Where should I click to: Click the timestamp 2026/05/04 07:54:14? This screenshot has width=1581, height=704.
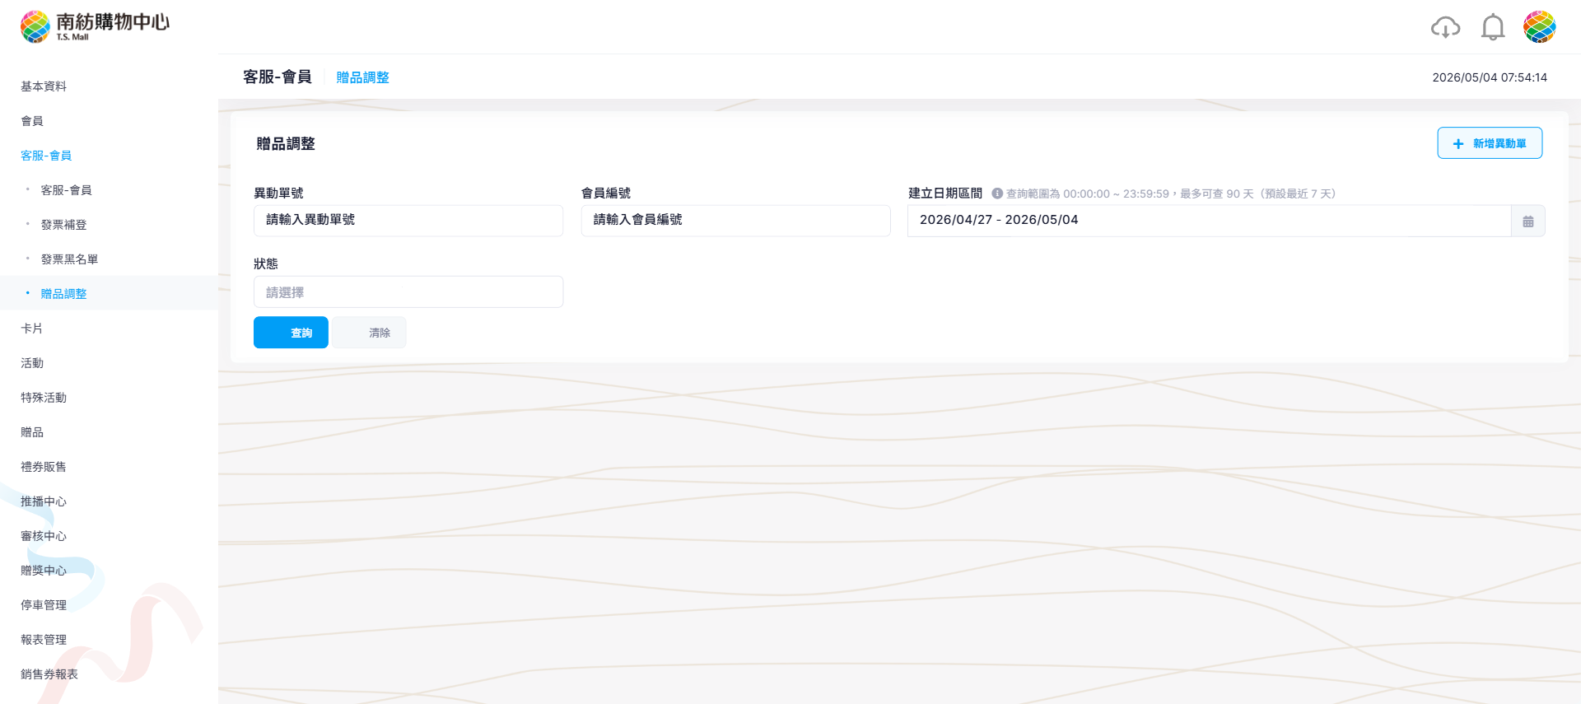(x=1490, y=77)
